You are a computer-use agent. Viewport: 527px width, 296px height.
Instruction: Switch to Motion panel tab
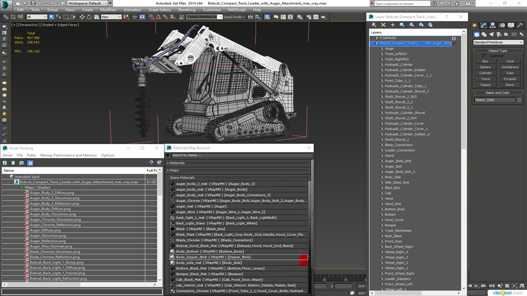(502, 25)
